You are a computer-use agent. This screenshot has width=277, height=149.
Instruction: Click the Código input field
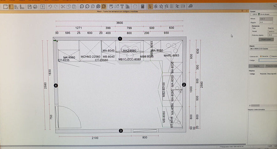tap(268, 60)
